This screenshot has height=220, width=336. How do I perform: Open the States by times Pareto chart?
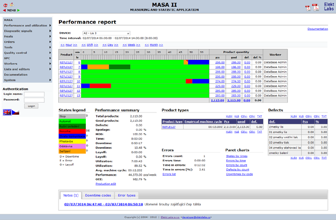pos(237,155)
